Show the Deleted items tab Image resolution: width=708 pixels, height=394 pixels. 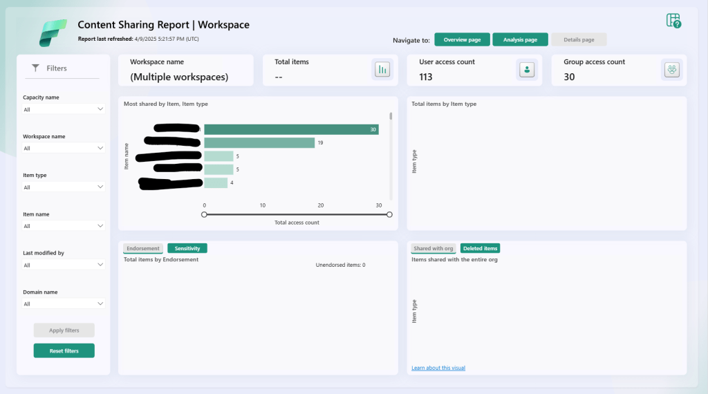click(480, 248)
